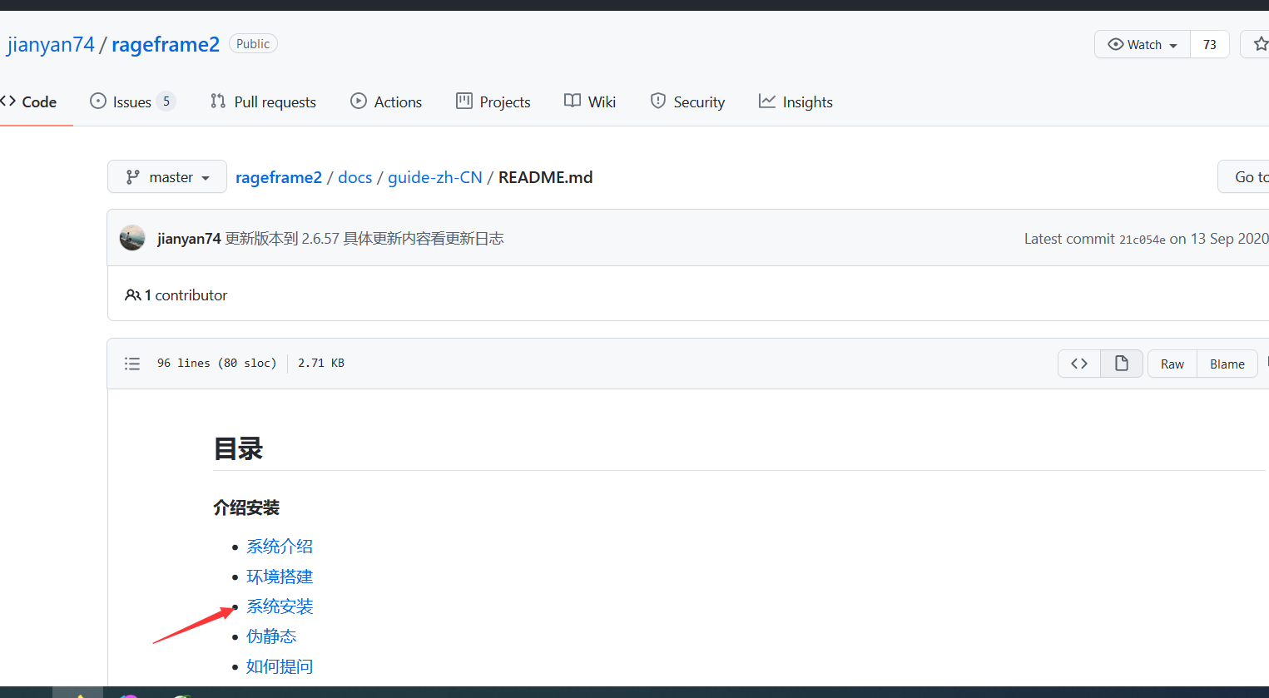Click the Wiki book icon

573,101
